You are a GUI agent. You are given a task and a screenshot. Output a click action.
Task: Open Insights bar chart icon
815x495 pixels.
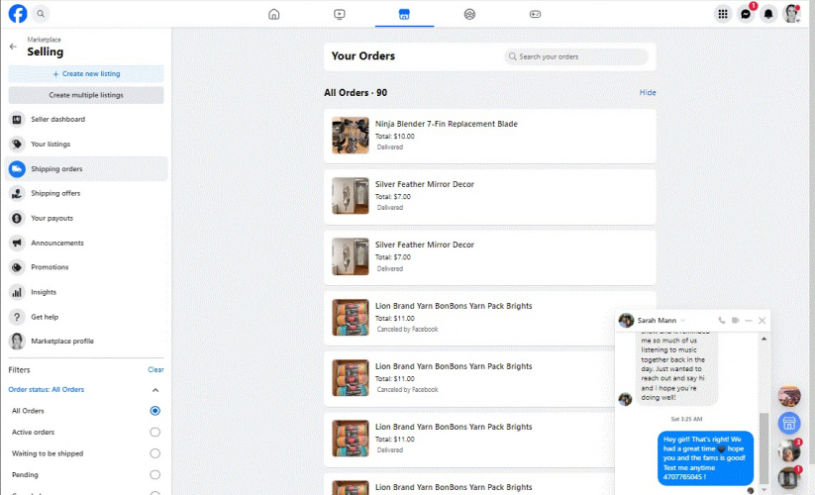[x=17, y=292]
